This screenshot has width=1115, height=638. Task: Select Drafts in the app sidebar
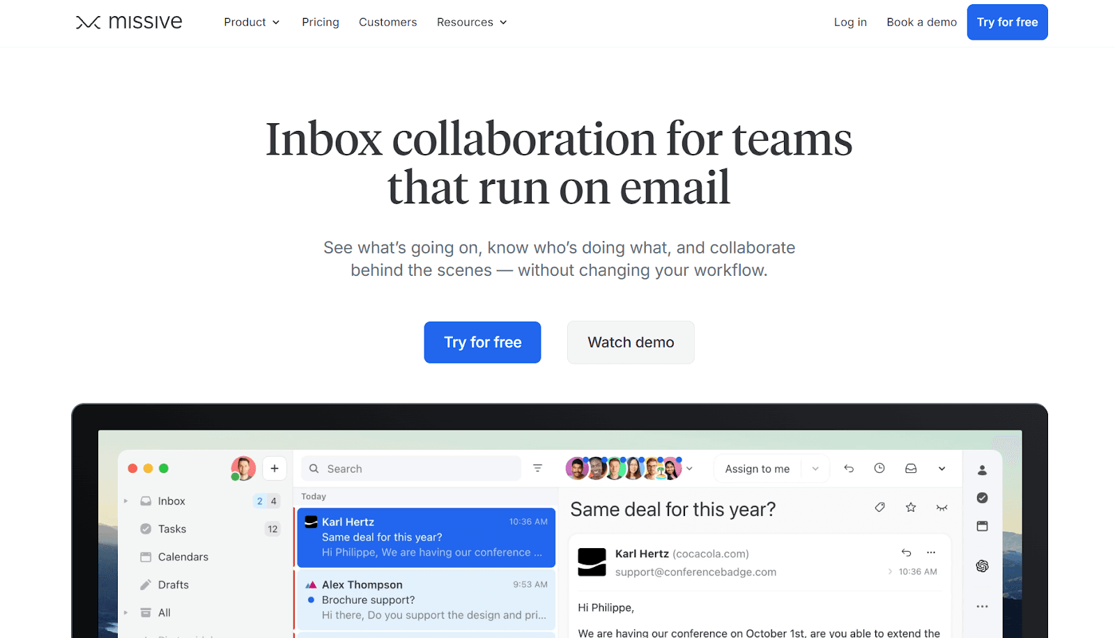tap(174, 584)
